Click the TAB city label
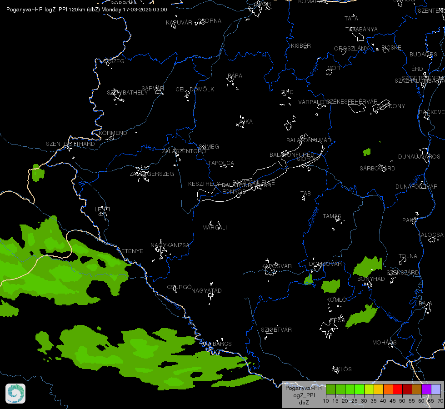 click(x=305, y=193)
